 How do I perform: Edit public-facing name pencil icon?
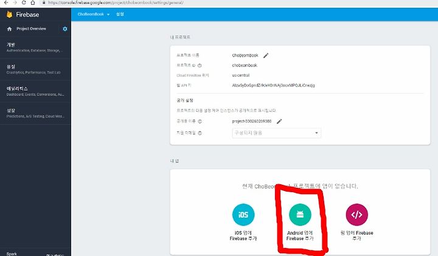point(279,121)
